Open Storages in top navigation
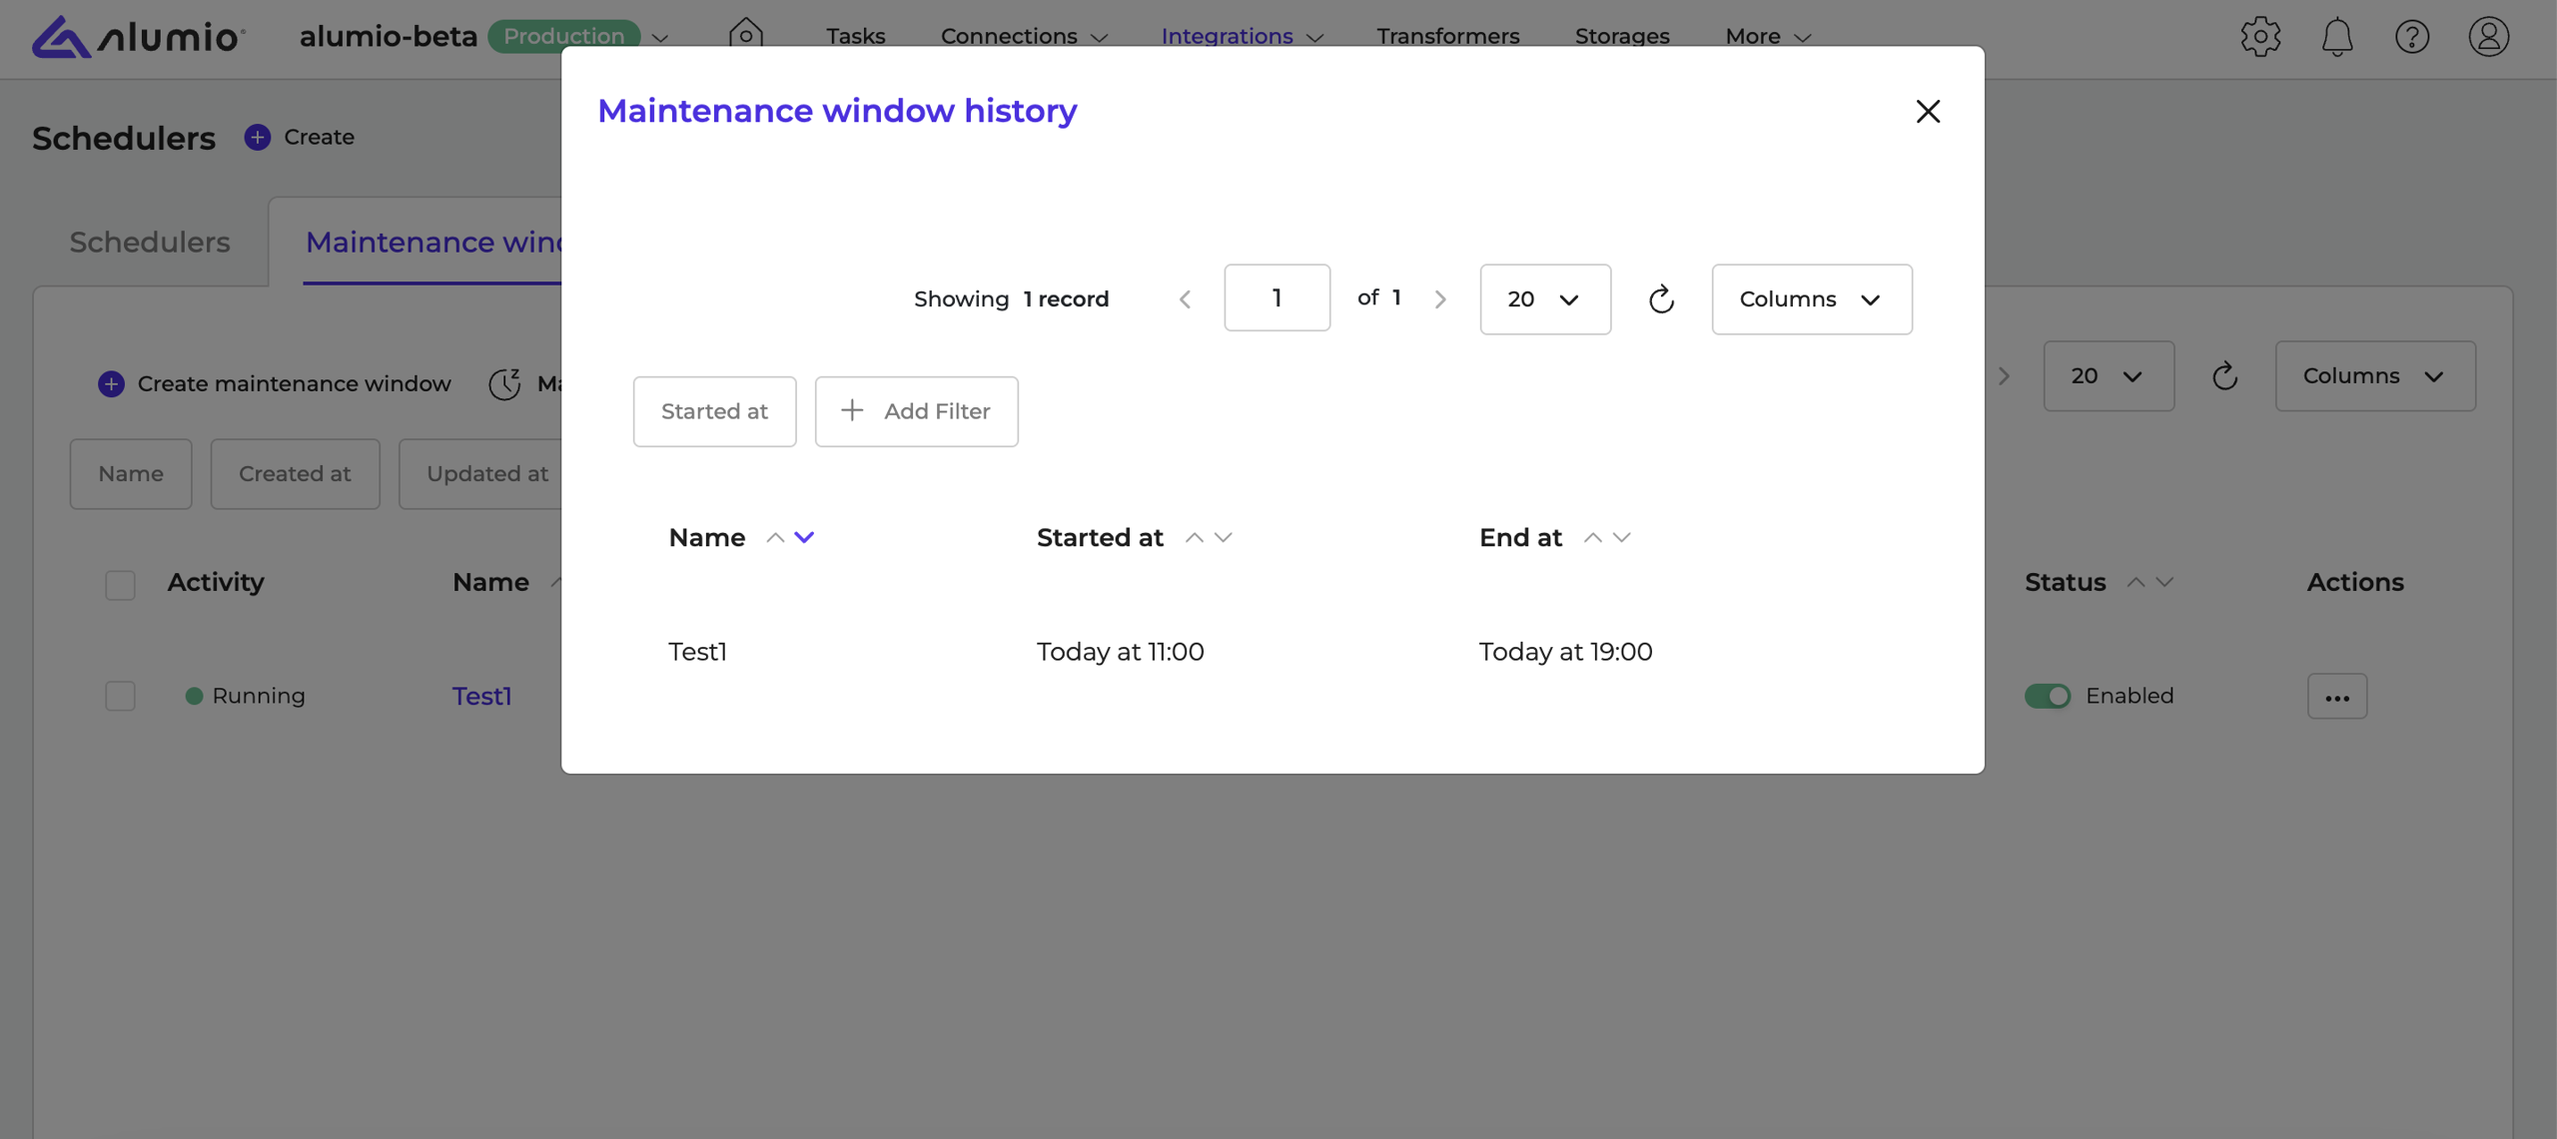Image resolution: width=2557 pixels, height=1139 pixels. (1622, 36)
